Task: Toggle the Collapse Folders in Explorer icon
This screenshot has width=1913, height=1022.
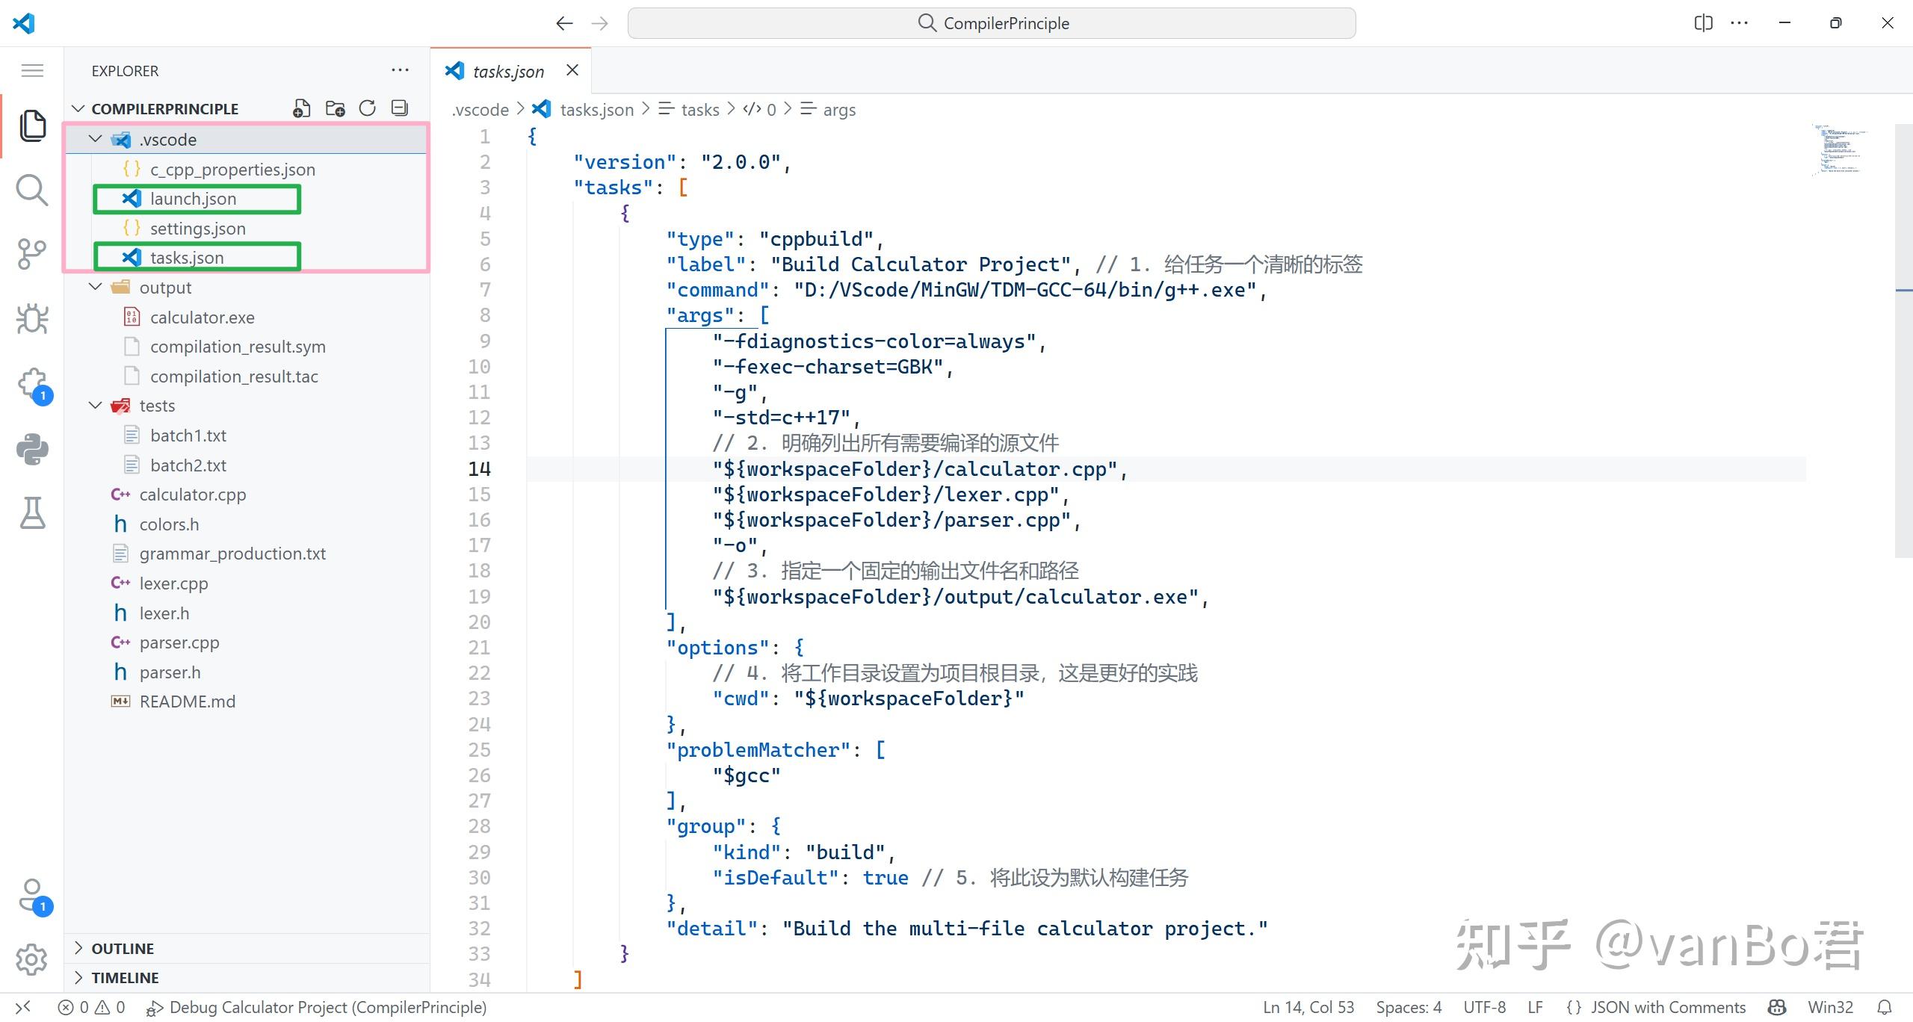Action: (400, 108)
